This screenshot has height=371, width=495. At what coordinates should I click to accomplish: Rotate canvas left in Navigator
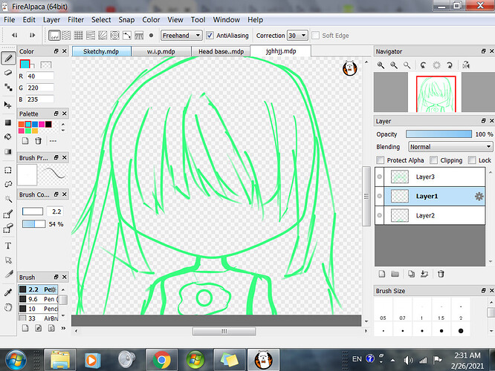click(423, 65)
